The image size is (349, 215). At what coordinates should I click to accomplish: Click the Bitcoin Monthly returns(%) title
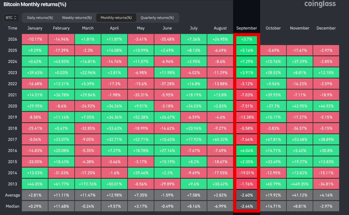(35, 4)
